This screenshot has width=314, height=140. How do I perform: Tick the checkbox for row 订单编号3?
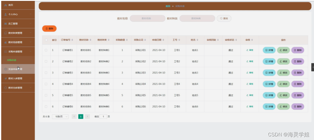point(46,73)
